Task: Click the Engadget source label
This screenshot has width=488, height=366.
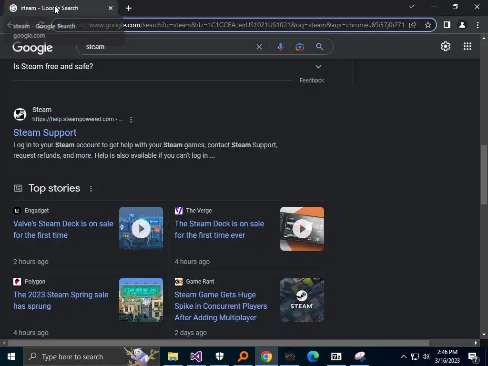Action: [37, 211]
